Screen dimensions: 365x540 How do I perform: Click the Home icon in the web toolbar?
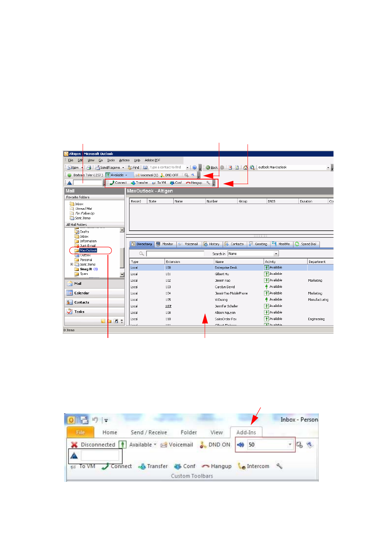tap(246, 168)
